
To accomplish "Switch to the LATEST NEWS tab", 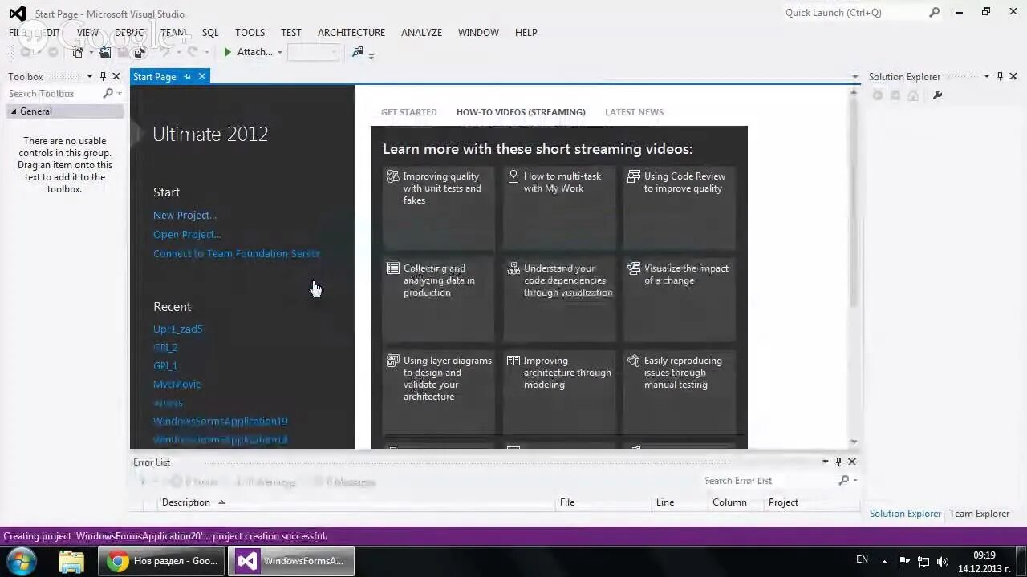I will pos(634,112).
